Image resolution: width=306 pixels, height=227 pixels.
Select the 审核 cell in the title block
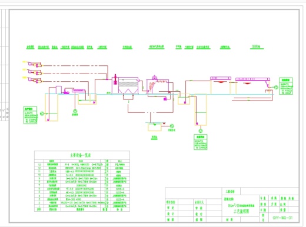[x=199, y=208]
